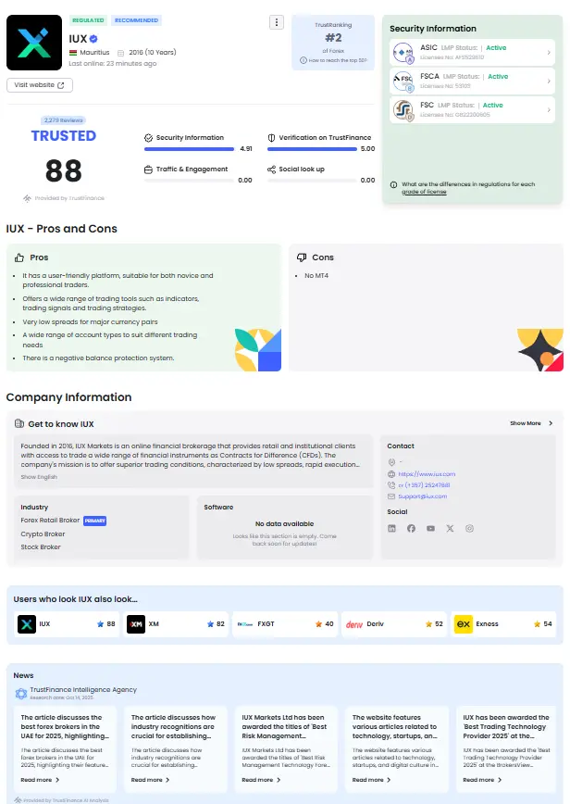The image size is (570, 804).
Task: Select the Deriv broker card
Action: [394, 624]
